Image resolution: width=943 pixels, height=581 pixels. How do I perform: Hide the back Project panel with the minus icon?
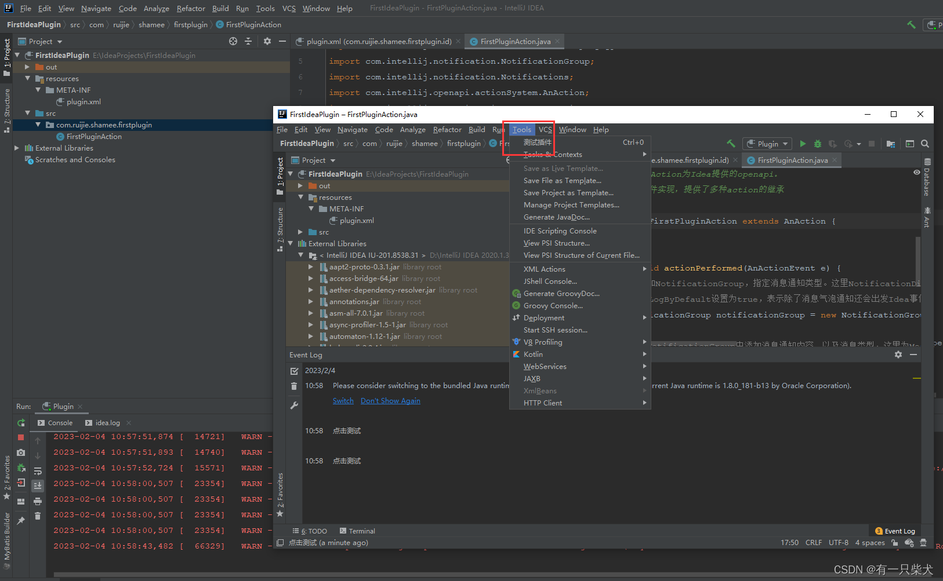click(x=282, y=41)
